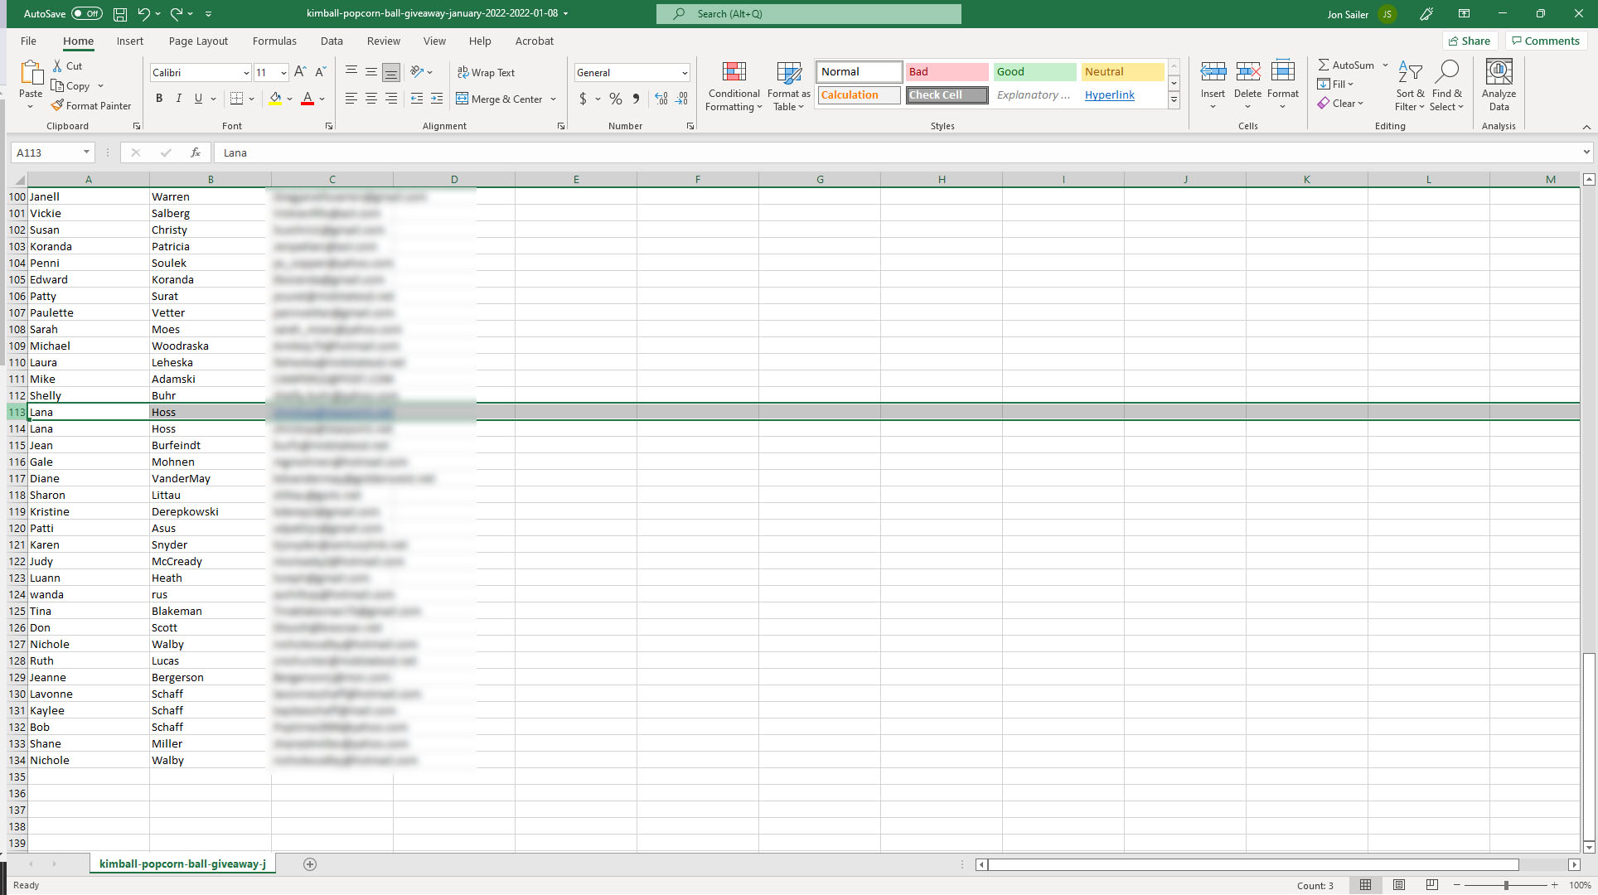The height and width of the screenshot is (895, 1598).
Task: Toggle Bold formatting
Action: click(x=159, y=99)
